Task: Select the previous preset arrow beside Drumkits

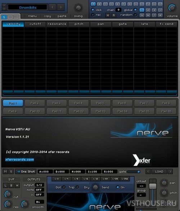Action: 52,7
